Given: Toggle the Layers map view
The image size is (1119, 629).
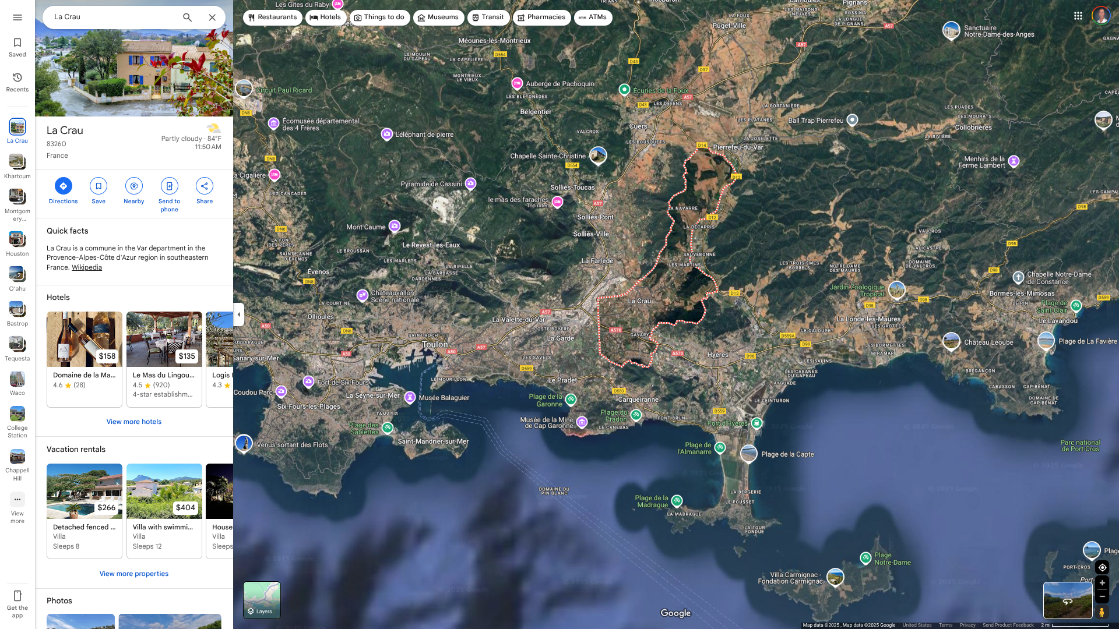Looking at the screenshot, I should pos(262,600).
